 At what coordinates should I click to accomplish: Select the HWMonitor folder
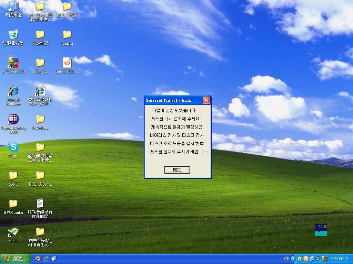[13, 207]
